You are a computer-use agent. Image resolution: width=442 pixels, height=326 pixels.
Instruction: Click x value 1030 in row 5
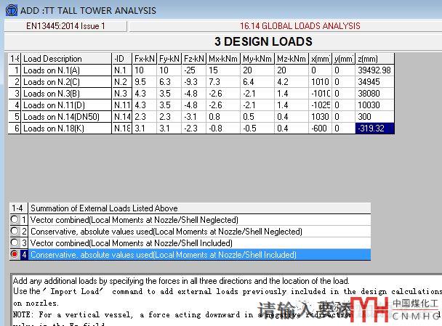(320, 117)
